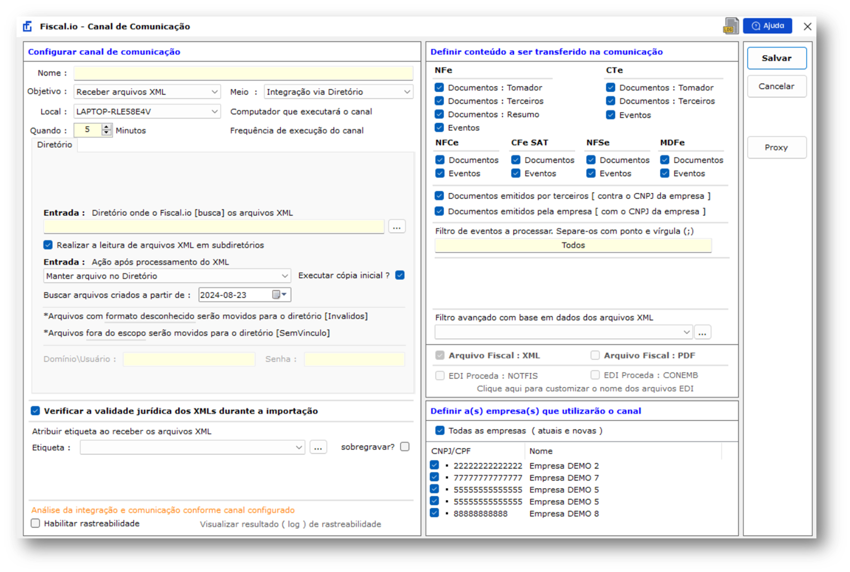Toggle CFe SAT Documentos checkbox
Screen dimensions: 850x572
click(515, 160)
